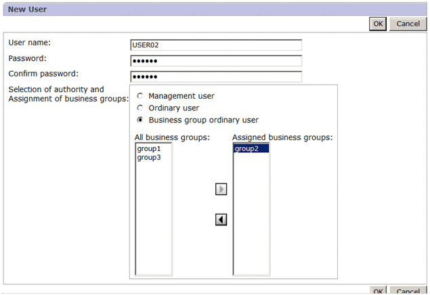Click the bottom OK button
Viewport: 430px width, 295px height.
[378, 291]
